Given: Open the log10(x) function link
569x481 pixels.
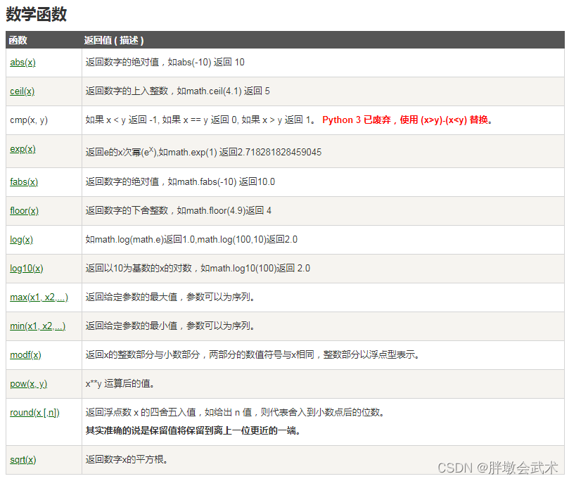Looking at the screenshot, I should [26, 268].
